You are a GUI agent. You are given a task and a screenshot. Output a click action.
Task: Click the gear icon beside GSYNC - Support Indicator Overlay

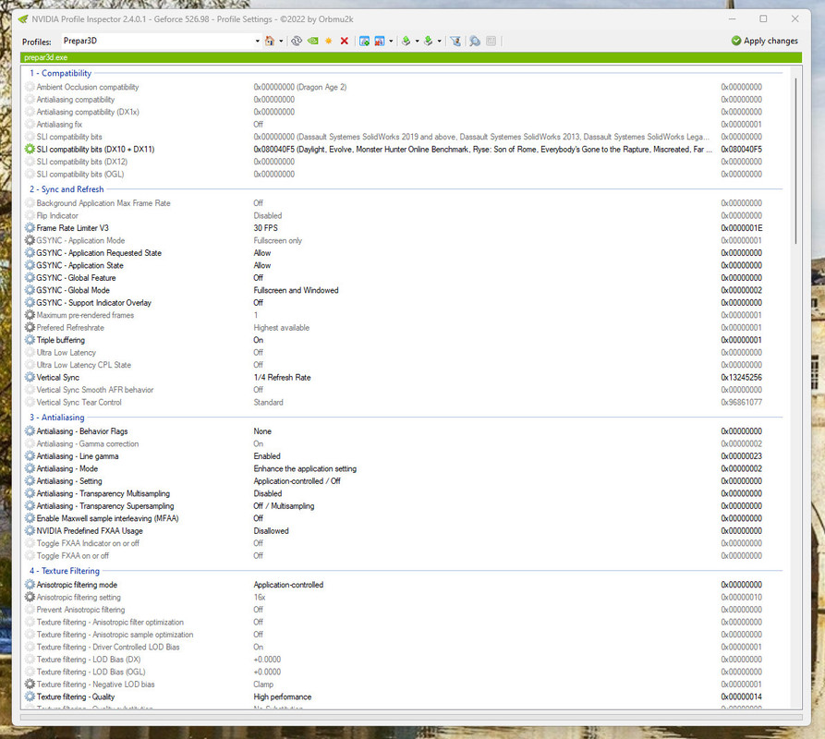coord(30,303)
